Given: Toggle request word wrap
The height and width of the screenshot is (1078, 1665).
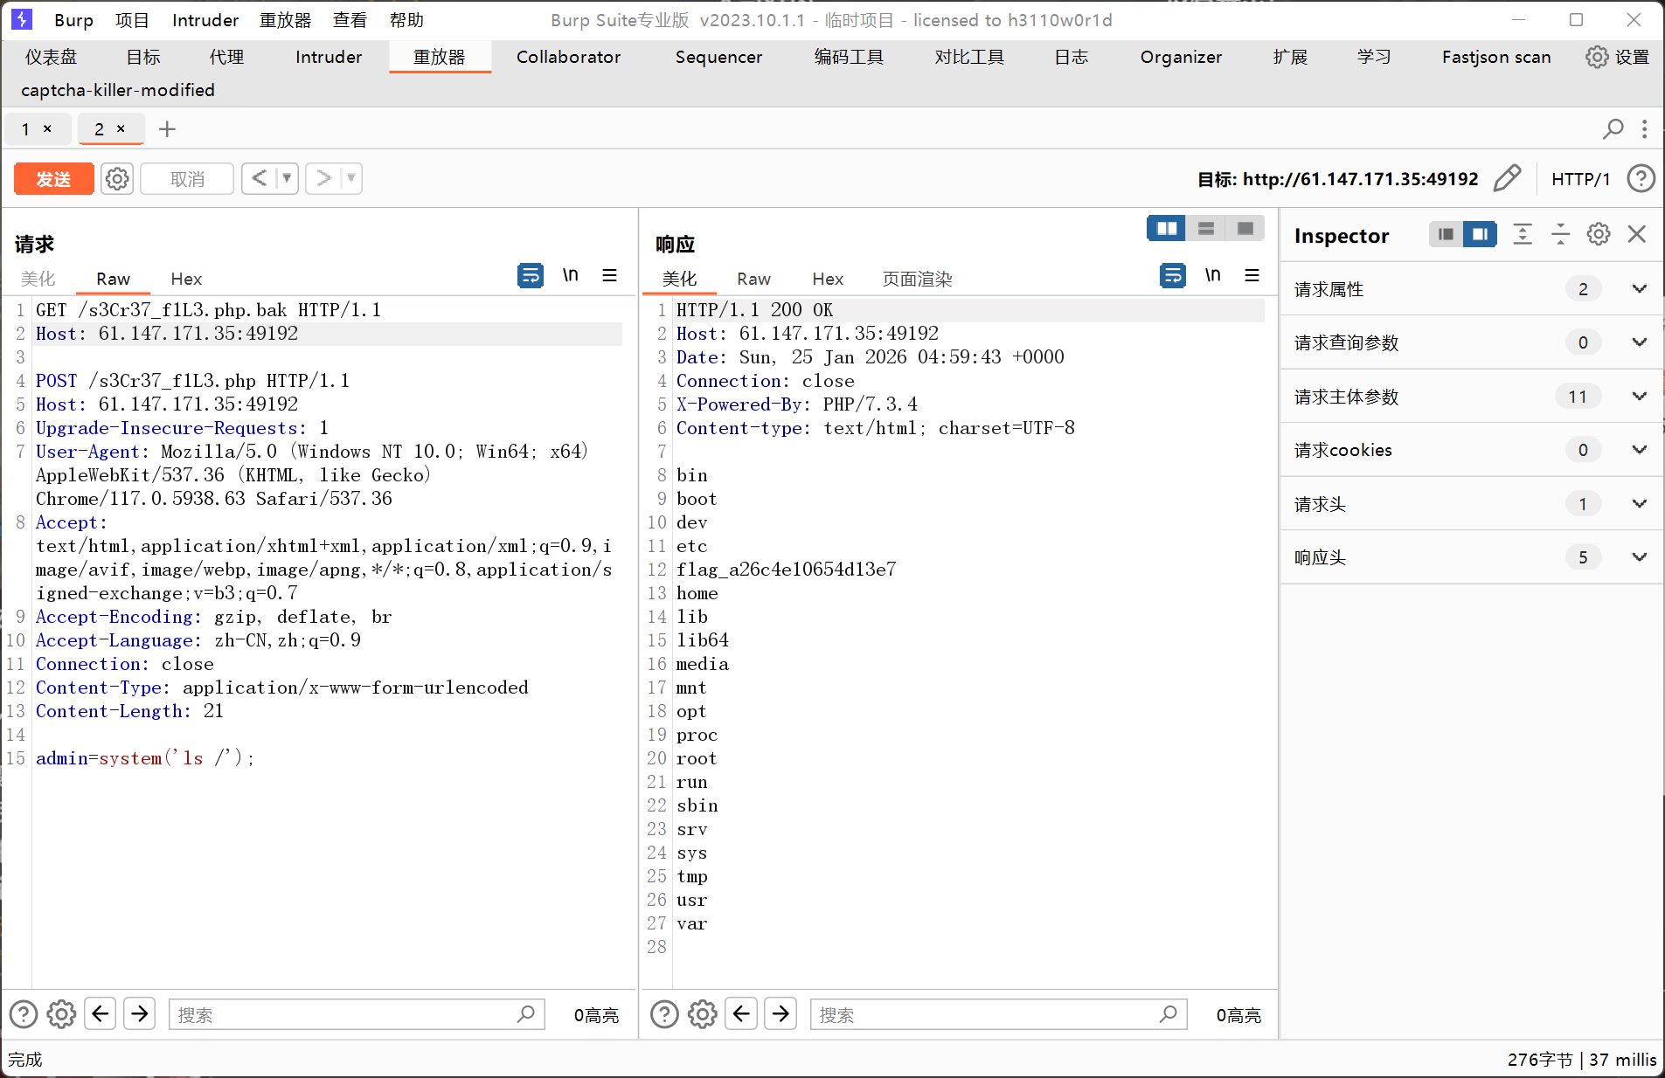Looking at the screenshot, I should pos(531,275).
